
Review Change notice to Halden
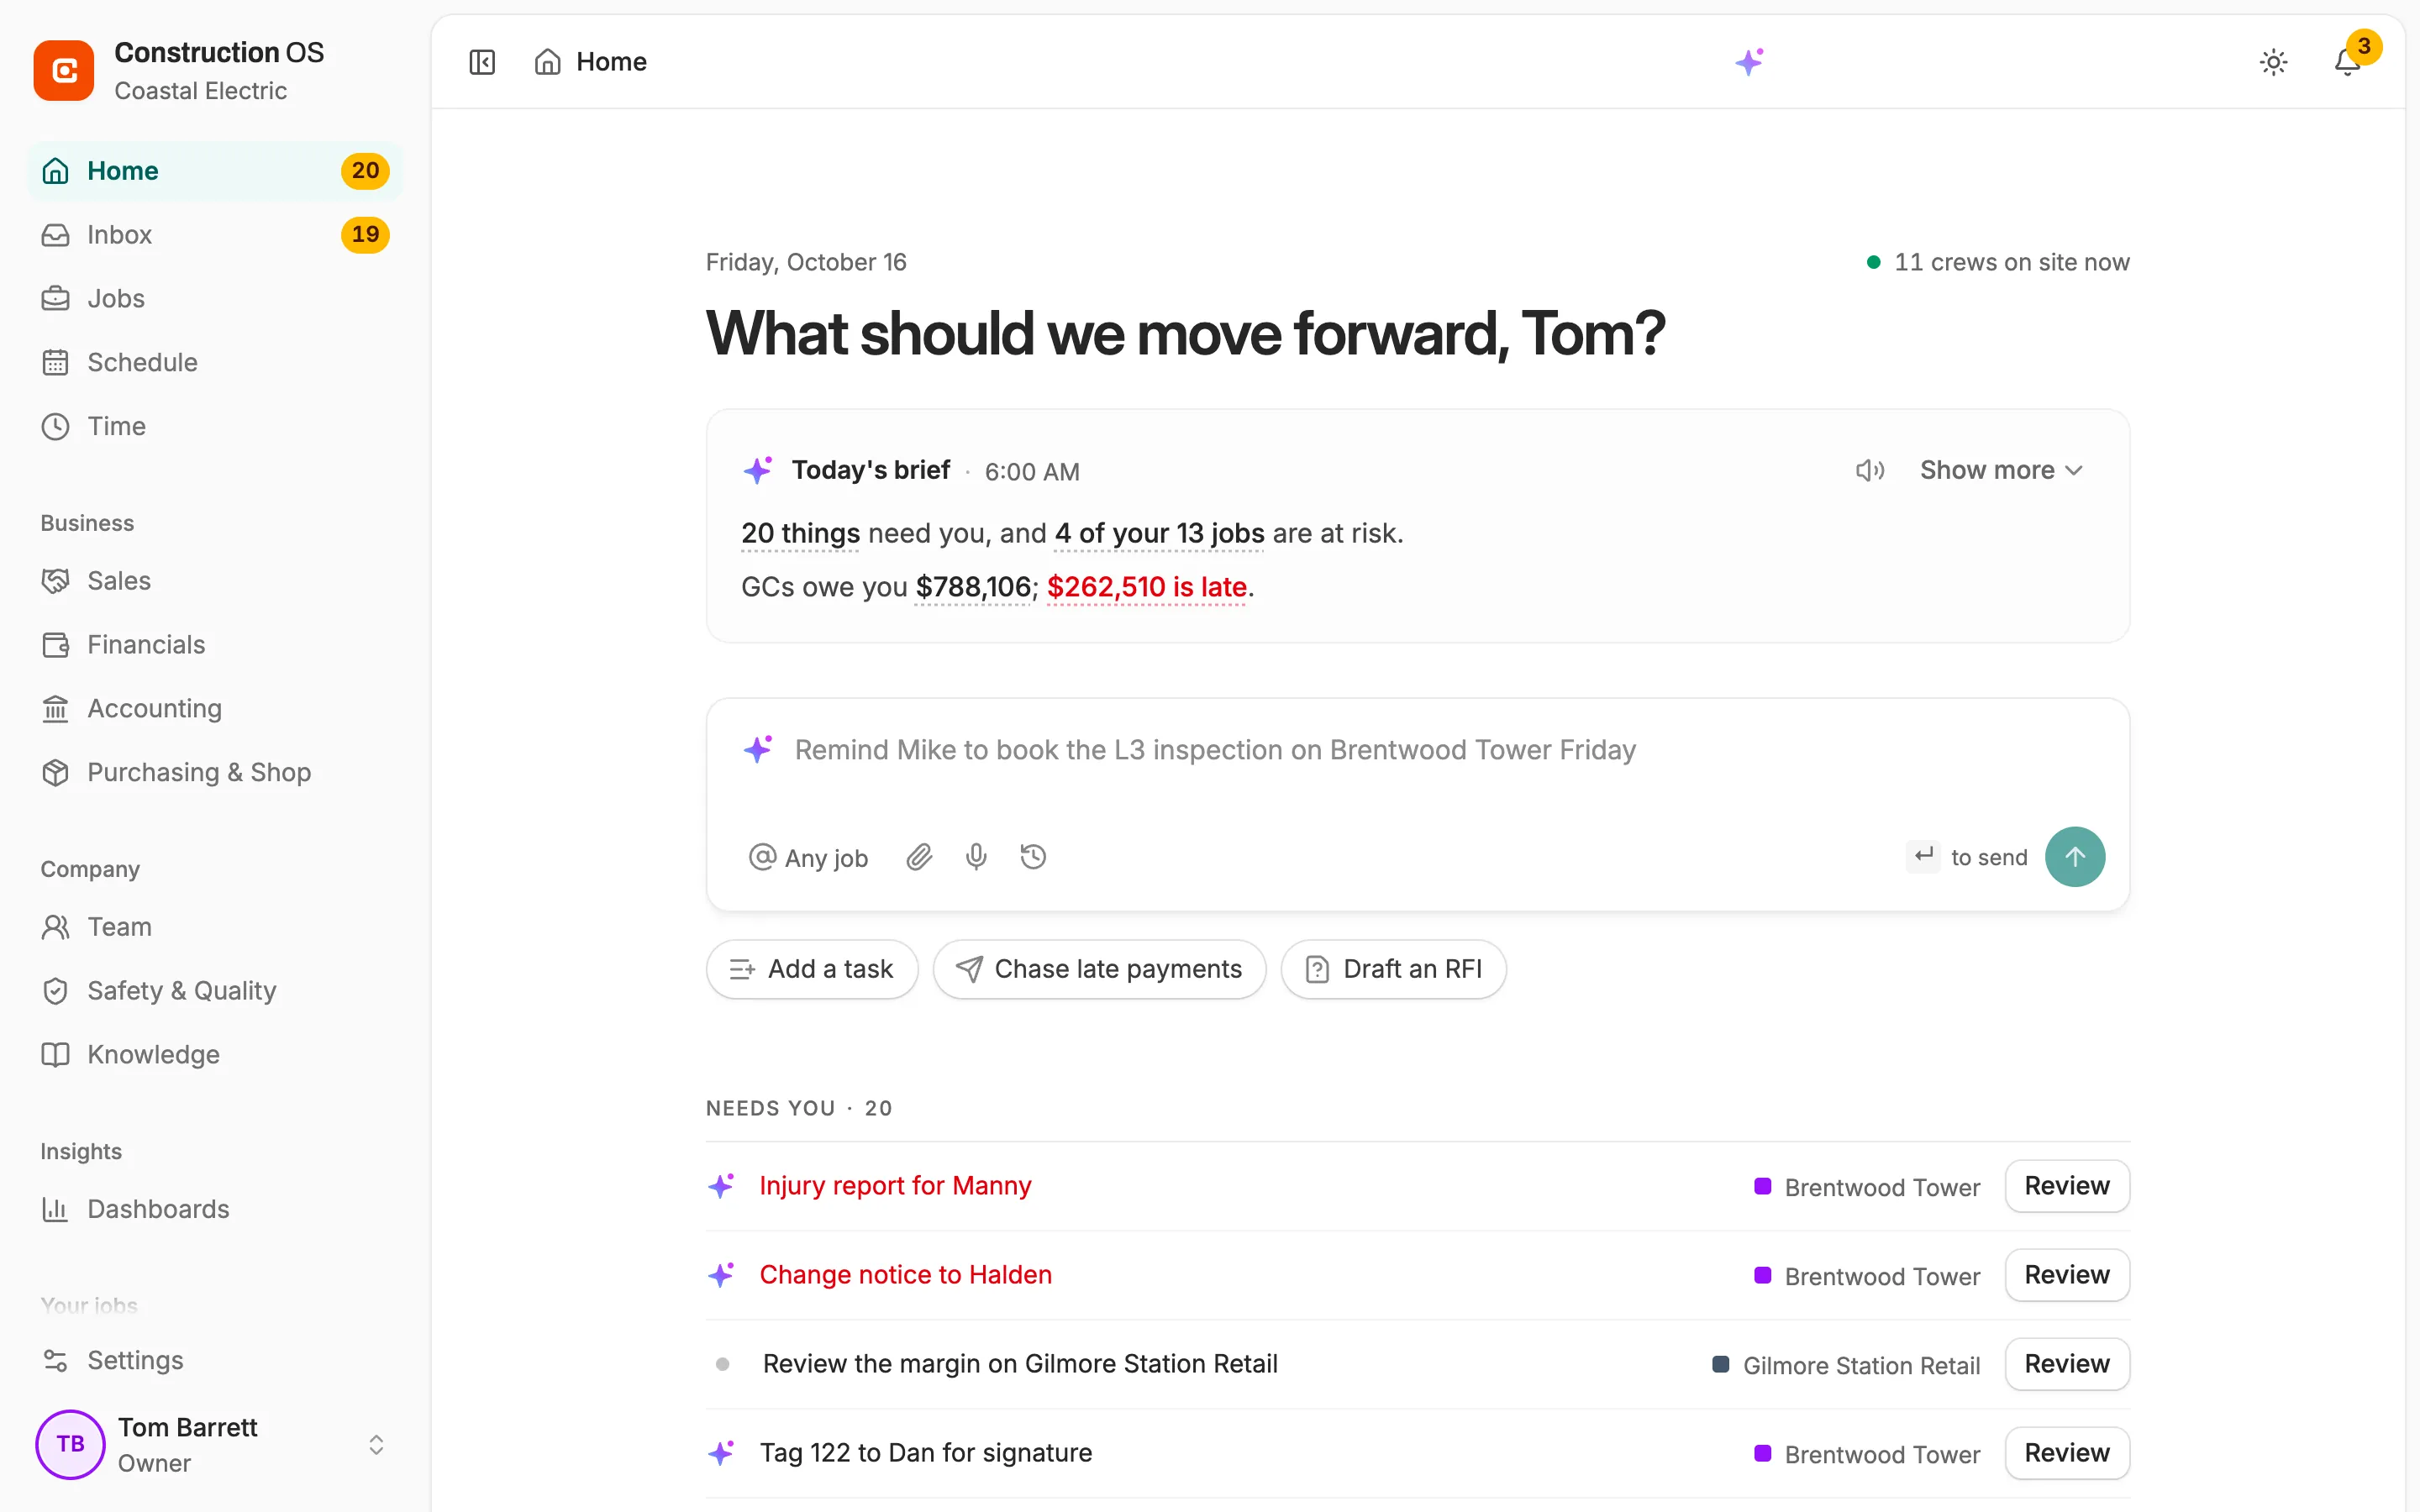tap(2067, 1275)
